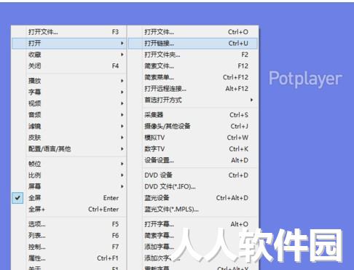
Task: Choose 打开文件夹... F2
Action: pos(192,55)
